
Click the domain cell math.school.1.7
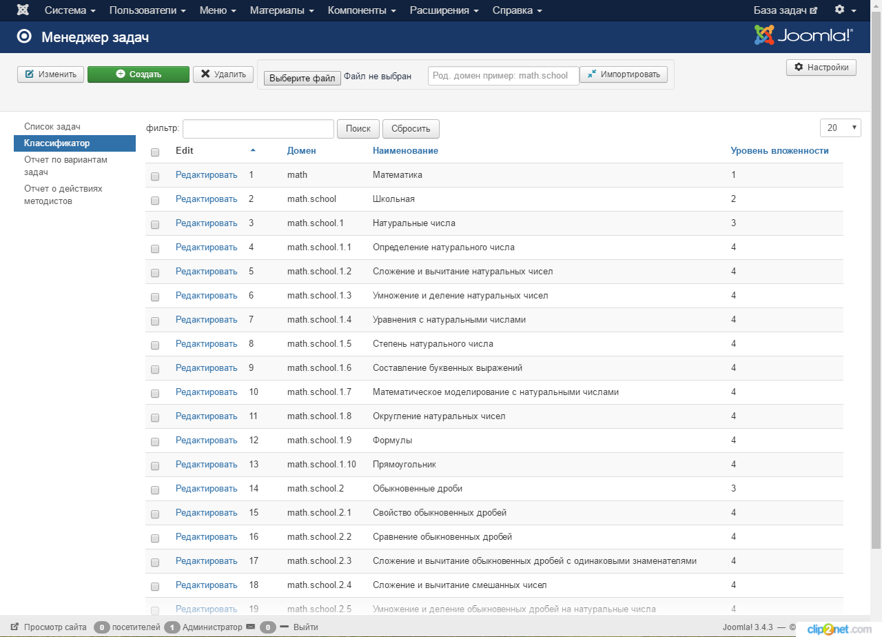(x=319, y=392)
